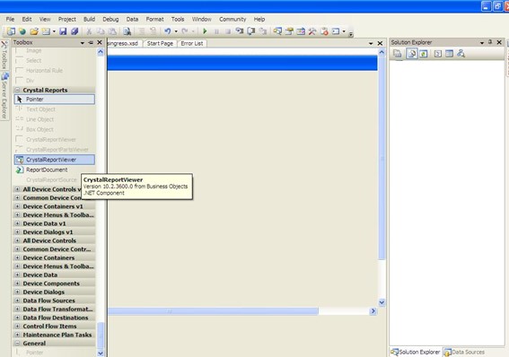Open the Debug menu
This screenshot has height=357, width=509.
[x=110, y=19]
